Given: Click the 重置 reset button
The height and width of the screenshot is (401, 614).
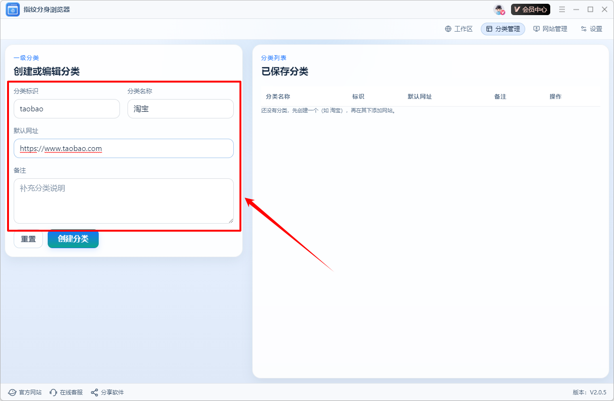Looking at the screenshot, I should [x=28, y=239].
